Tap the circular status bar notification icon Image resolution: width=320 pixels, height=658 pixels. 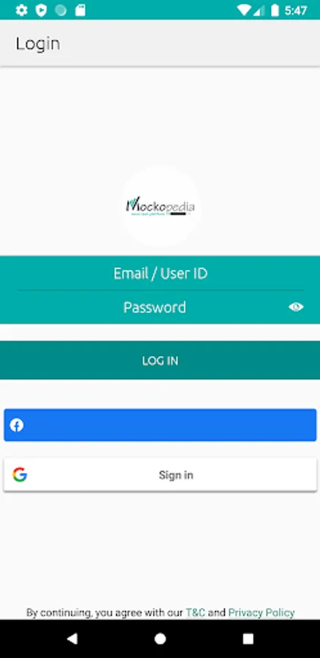tap(61, 10)
